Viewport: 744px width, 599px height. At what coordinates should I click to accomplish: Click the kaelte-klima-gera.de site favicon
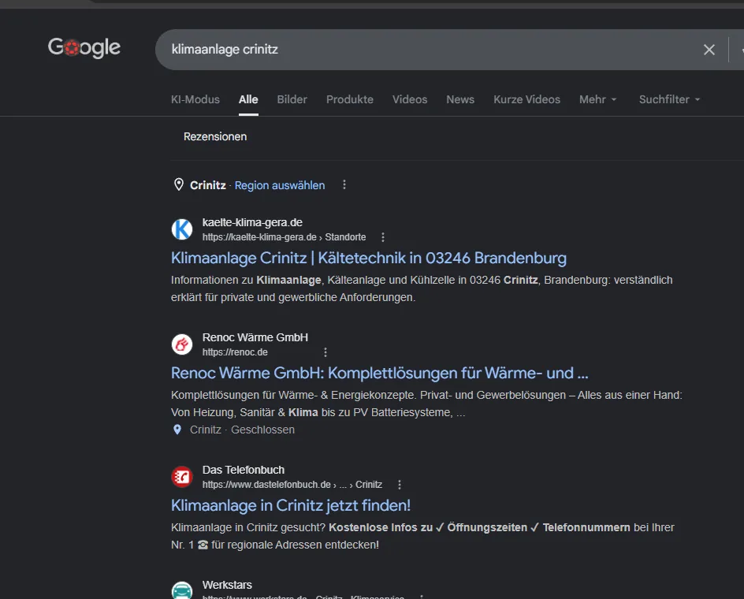(182, 229)
